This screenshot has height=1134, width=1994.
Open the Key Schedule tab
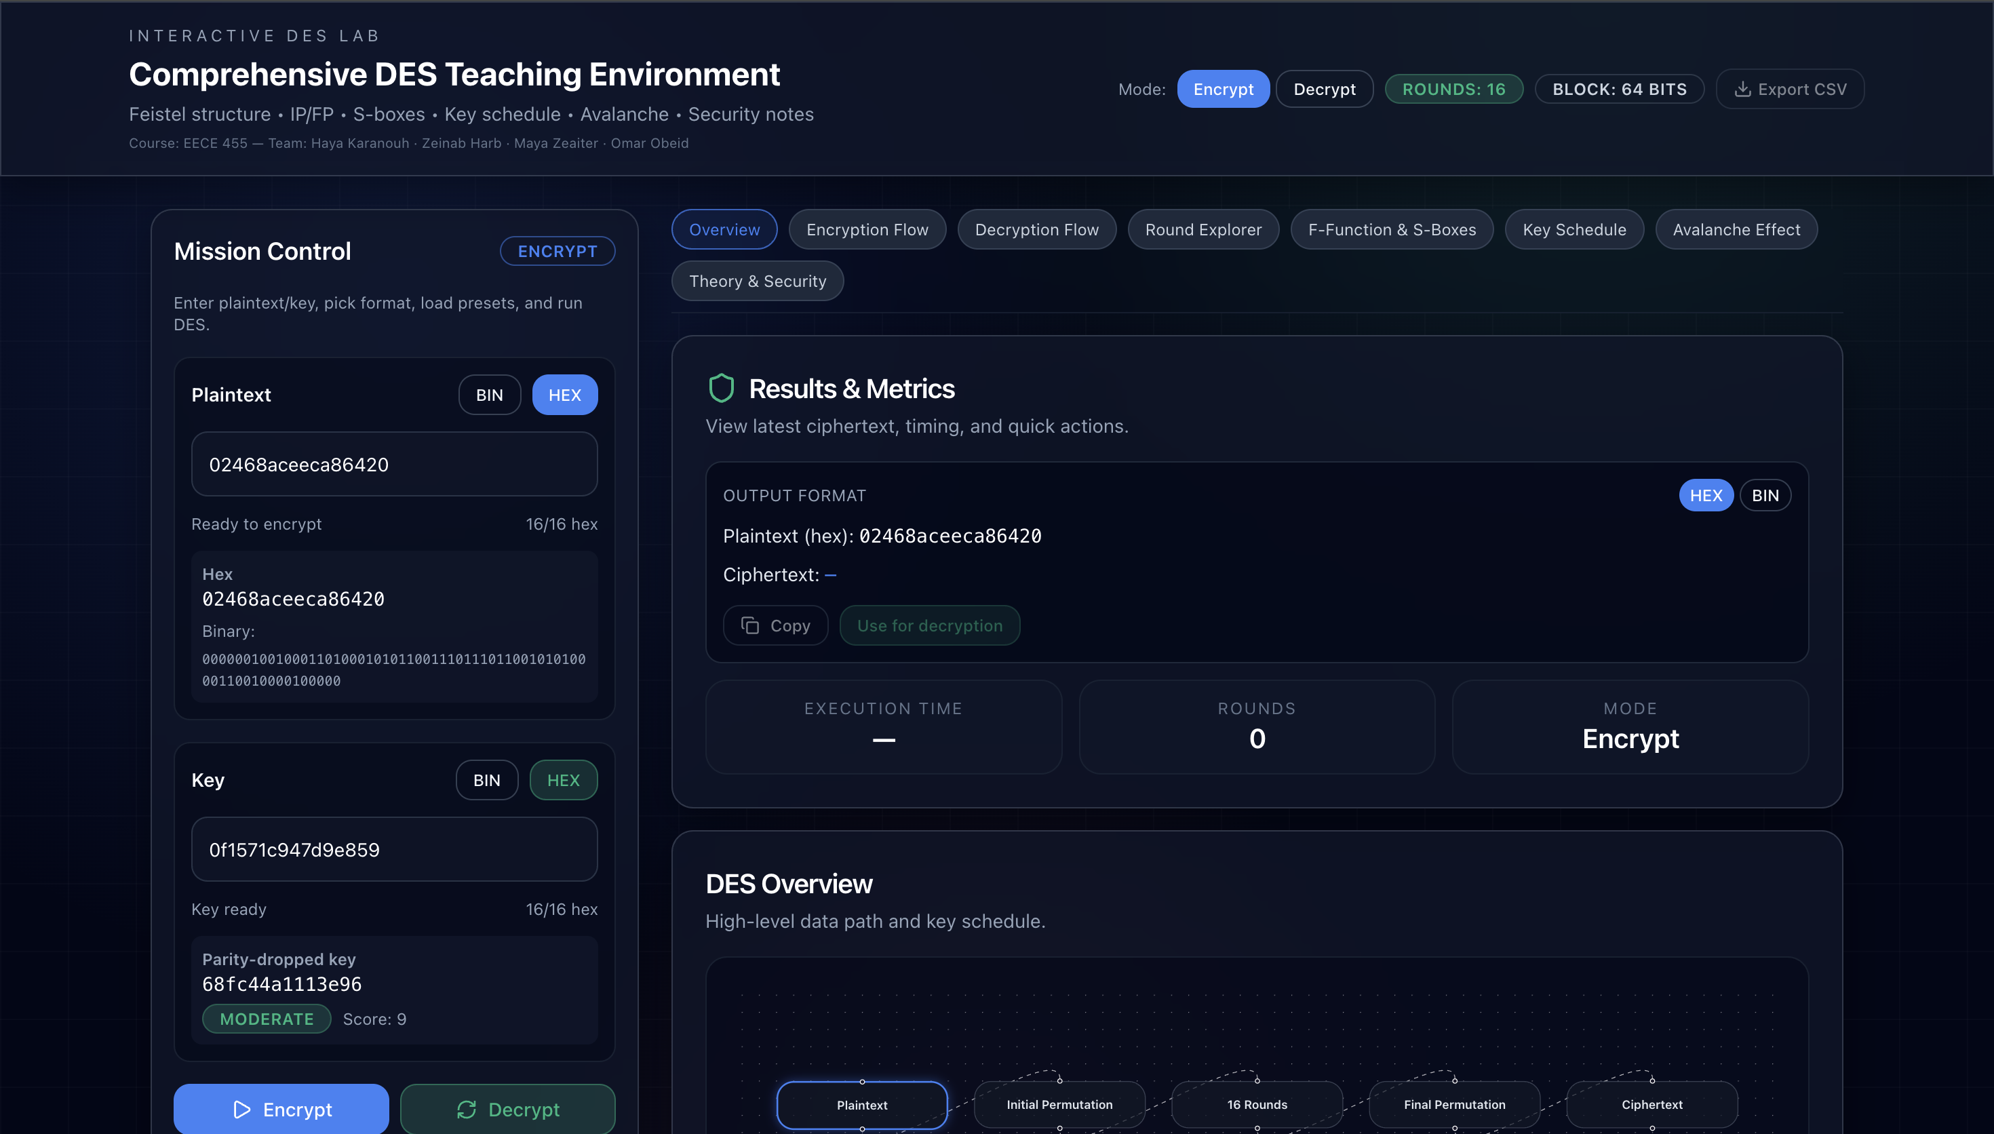point(1573,230)
